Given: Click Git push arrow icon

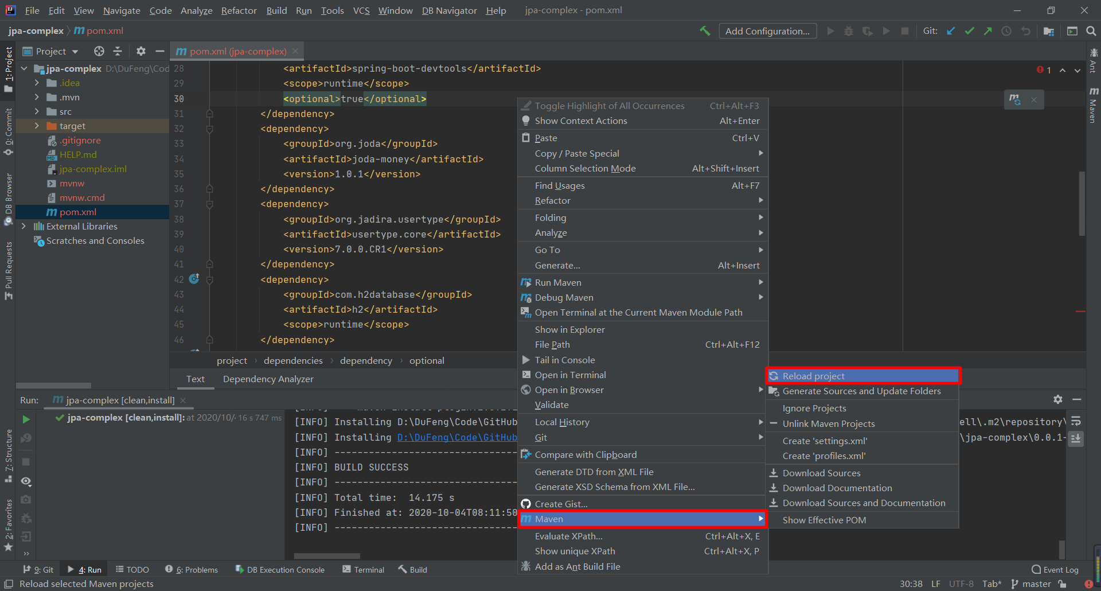Looking at the screenshot, I should 987,31.
